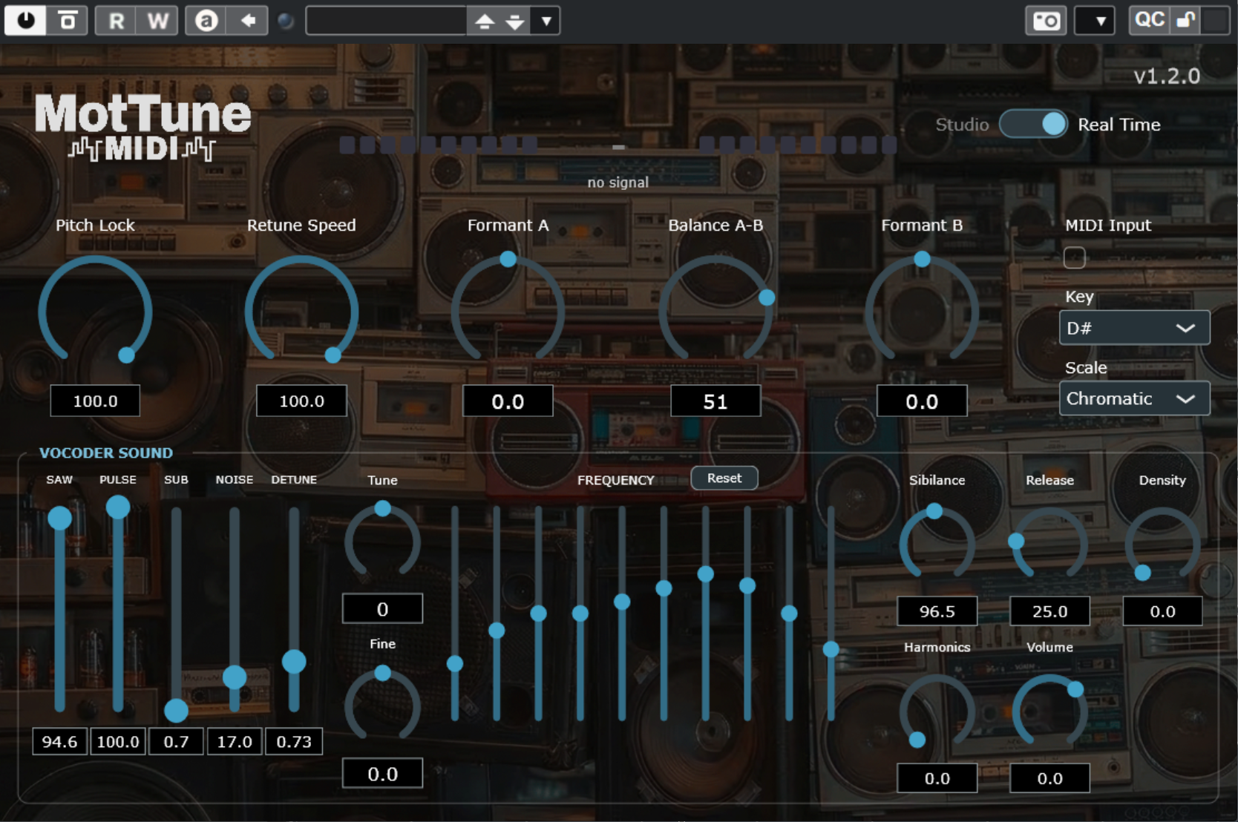The width and height of the screenshot is (1238, 822).
Task: Click Formant B value field
Action: 922,401
